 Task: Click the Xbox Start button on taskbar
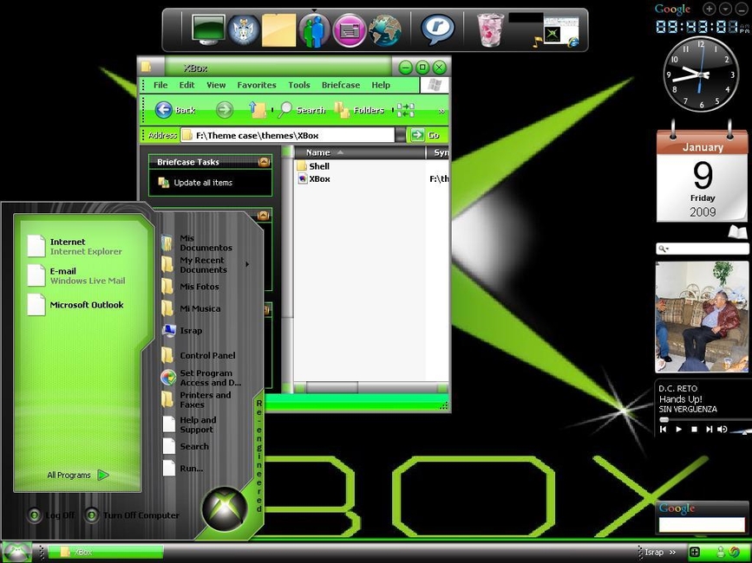click(16, 552)
